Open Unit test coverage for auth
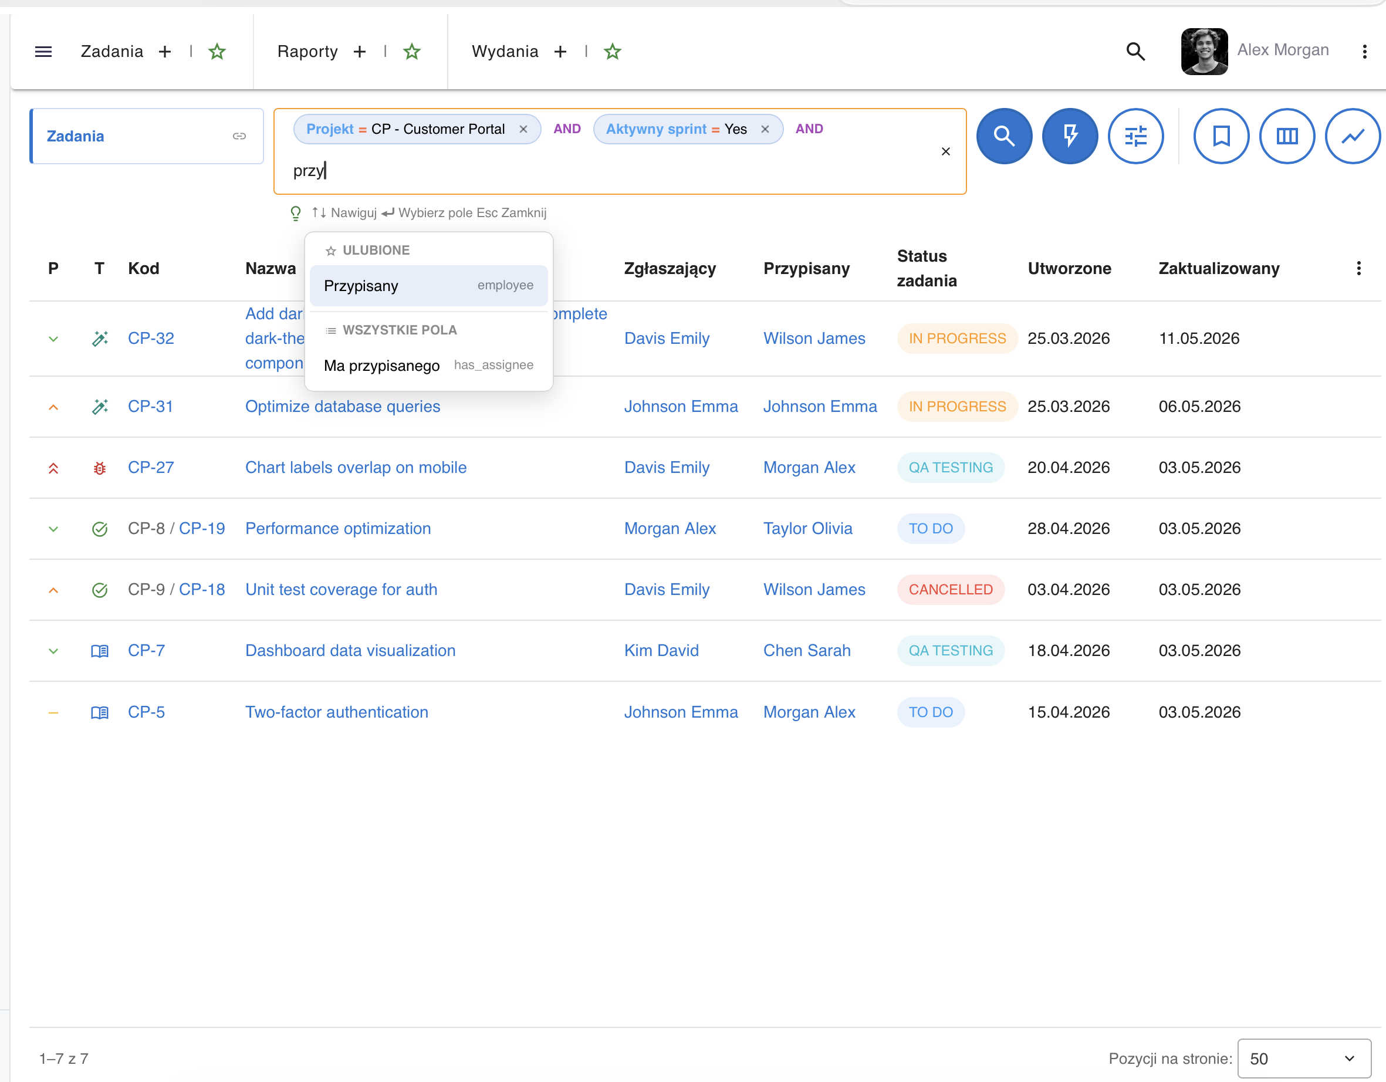 [341, 590]
